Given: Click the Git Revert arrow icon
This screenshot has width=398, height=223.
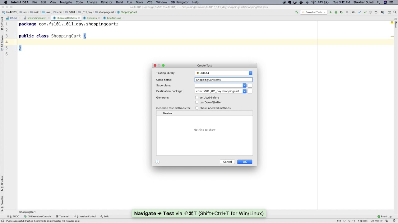Looking at the screenshot, I should click(x=376, y=12).
